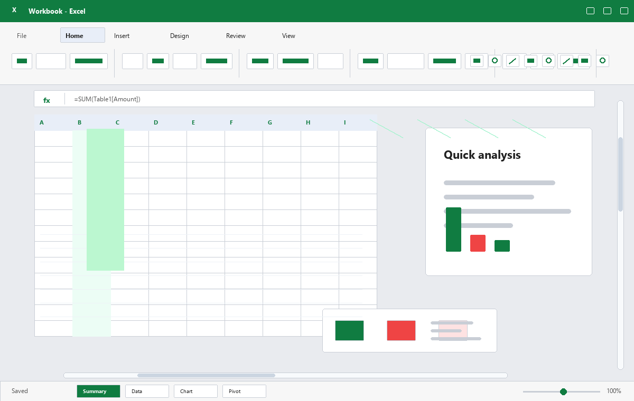Select column I header
This screenshot has width=634, height=401.
point(345,123)
